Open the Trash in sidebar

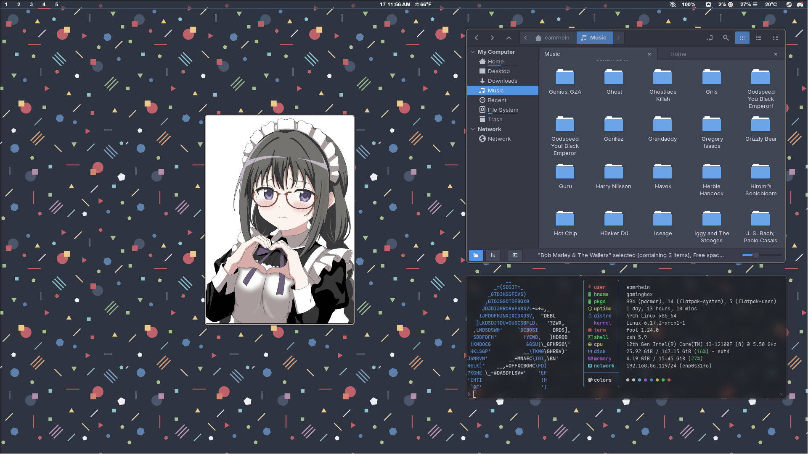click(495, 120)
